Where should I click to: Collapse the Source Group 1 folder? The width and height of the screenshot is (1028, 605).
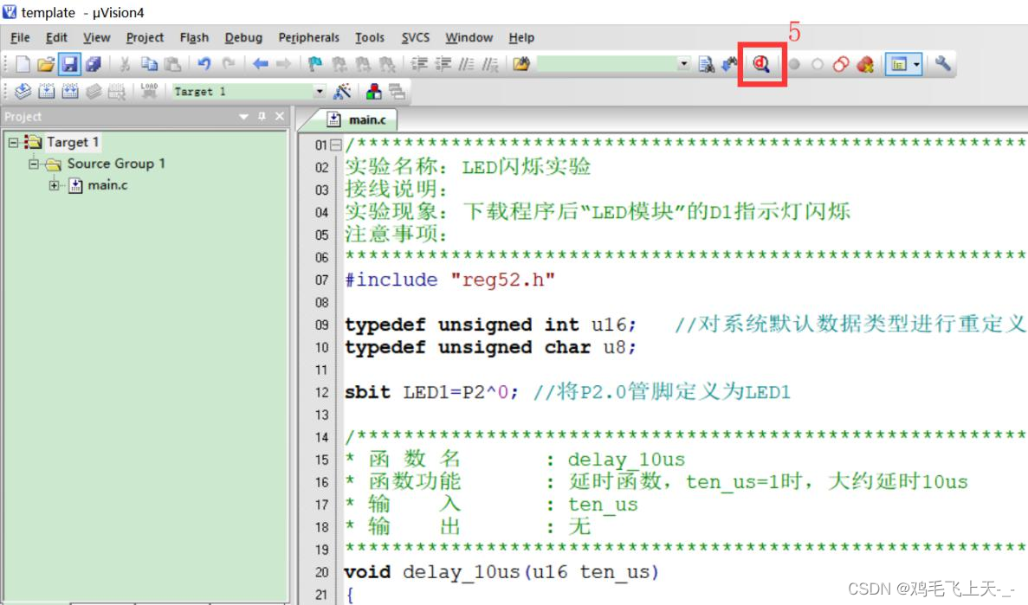(x=34, y=164)
